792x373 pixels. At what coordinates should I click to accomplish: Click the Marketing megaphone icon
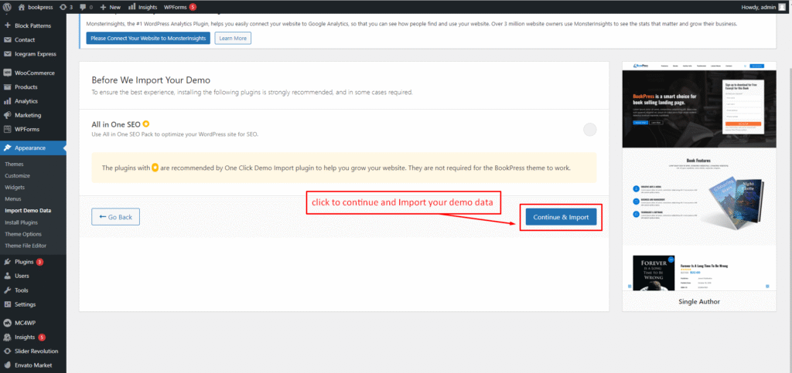tap(8, 115)
